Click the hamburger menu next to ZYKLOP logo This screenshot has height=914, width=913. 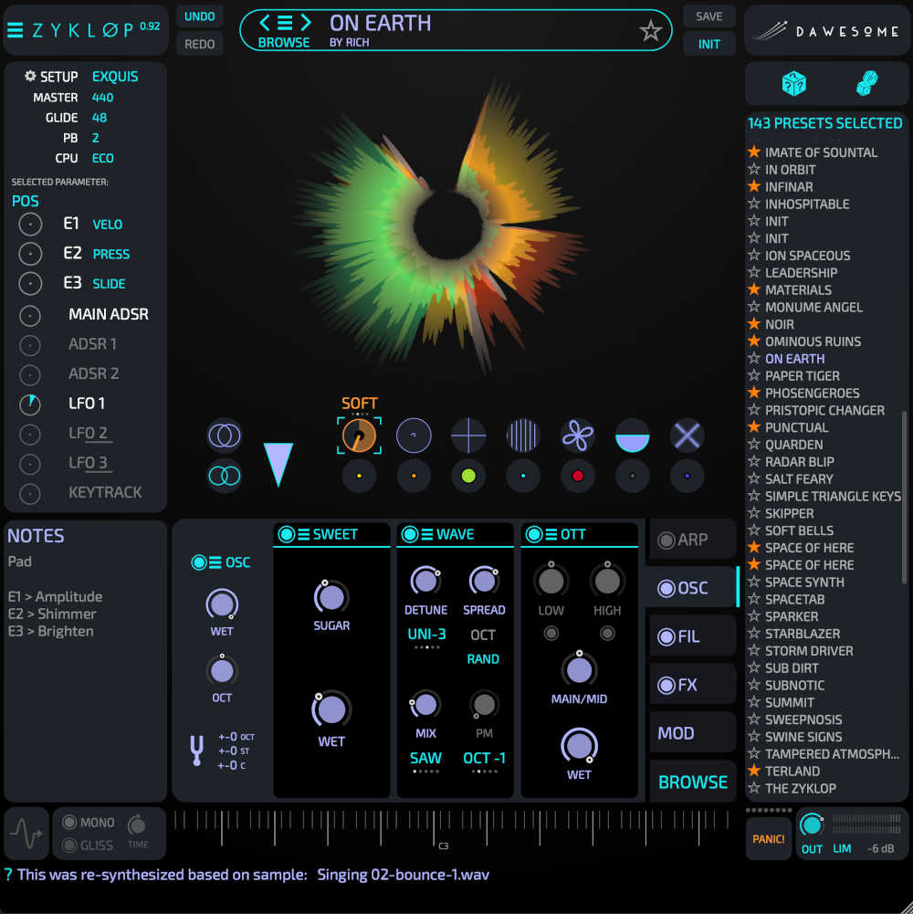pos(16,29)
